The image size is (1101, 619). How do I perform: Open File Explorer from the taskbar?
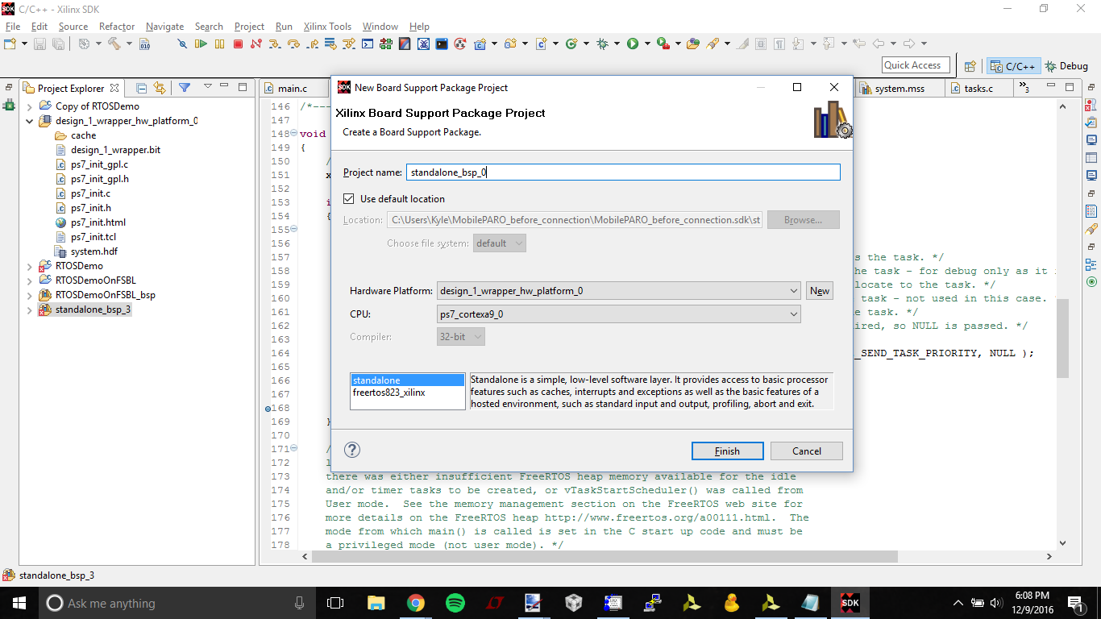376,603
